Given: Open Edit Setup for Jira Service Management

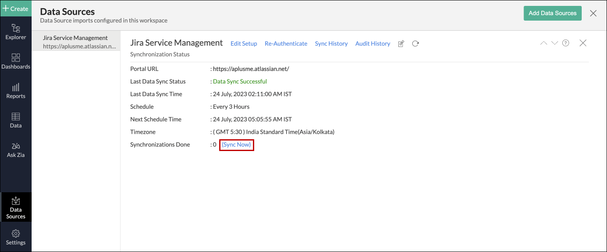Looking at the screenshot, I should click(x=244, y=43).
